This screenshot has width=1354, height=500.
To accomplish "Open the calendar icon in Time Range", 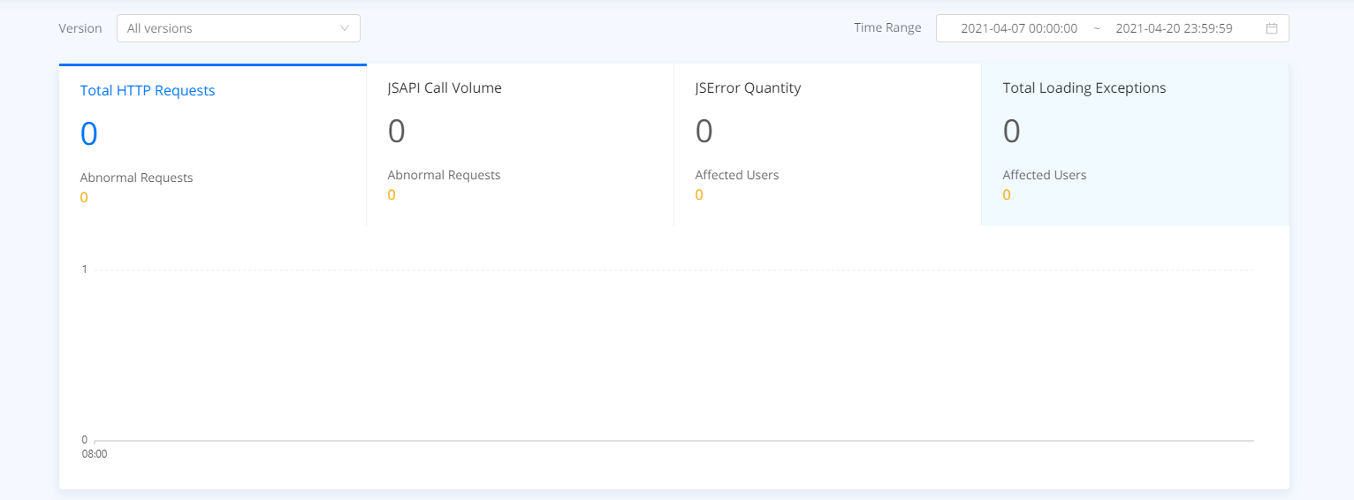I will pos(1272,28).
